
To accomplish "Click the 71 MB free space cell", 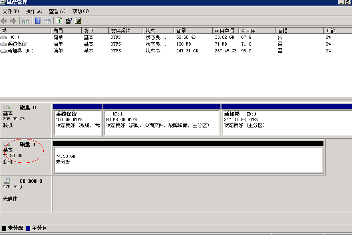I will 221,44.
